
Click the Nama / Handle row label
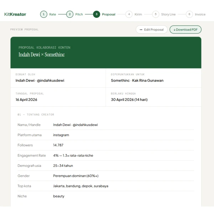coord(29,125)
